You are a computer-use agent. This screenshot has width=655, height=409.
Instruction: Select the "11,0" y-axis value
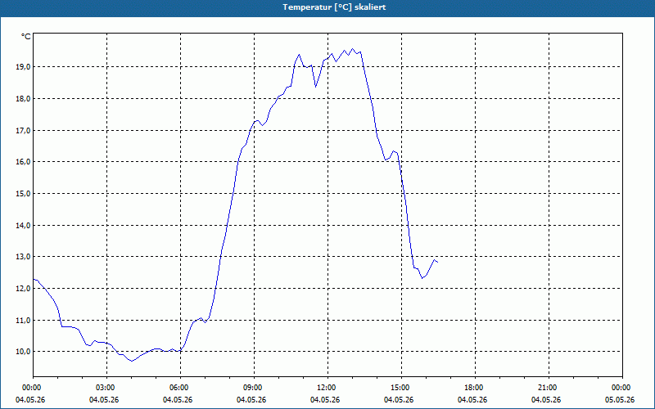click(x=23, y=320)
